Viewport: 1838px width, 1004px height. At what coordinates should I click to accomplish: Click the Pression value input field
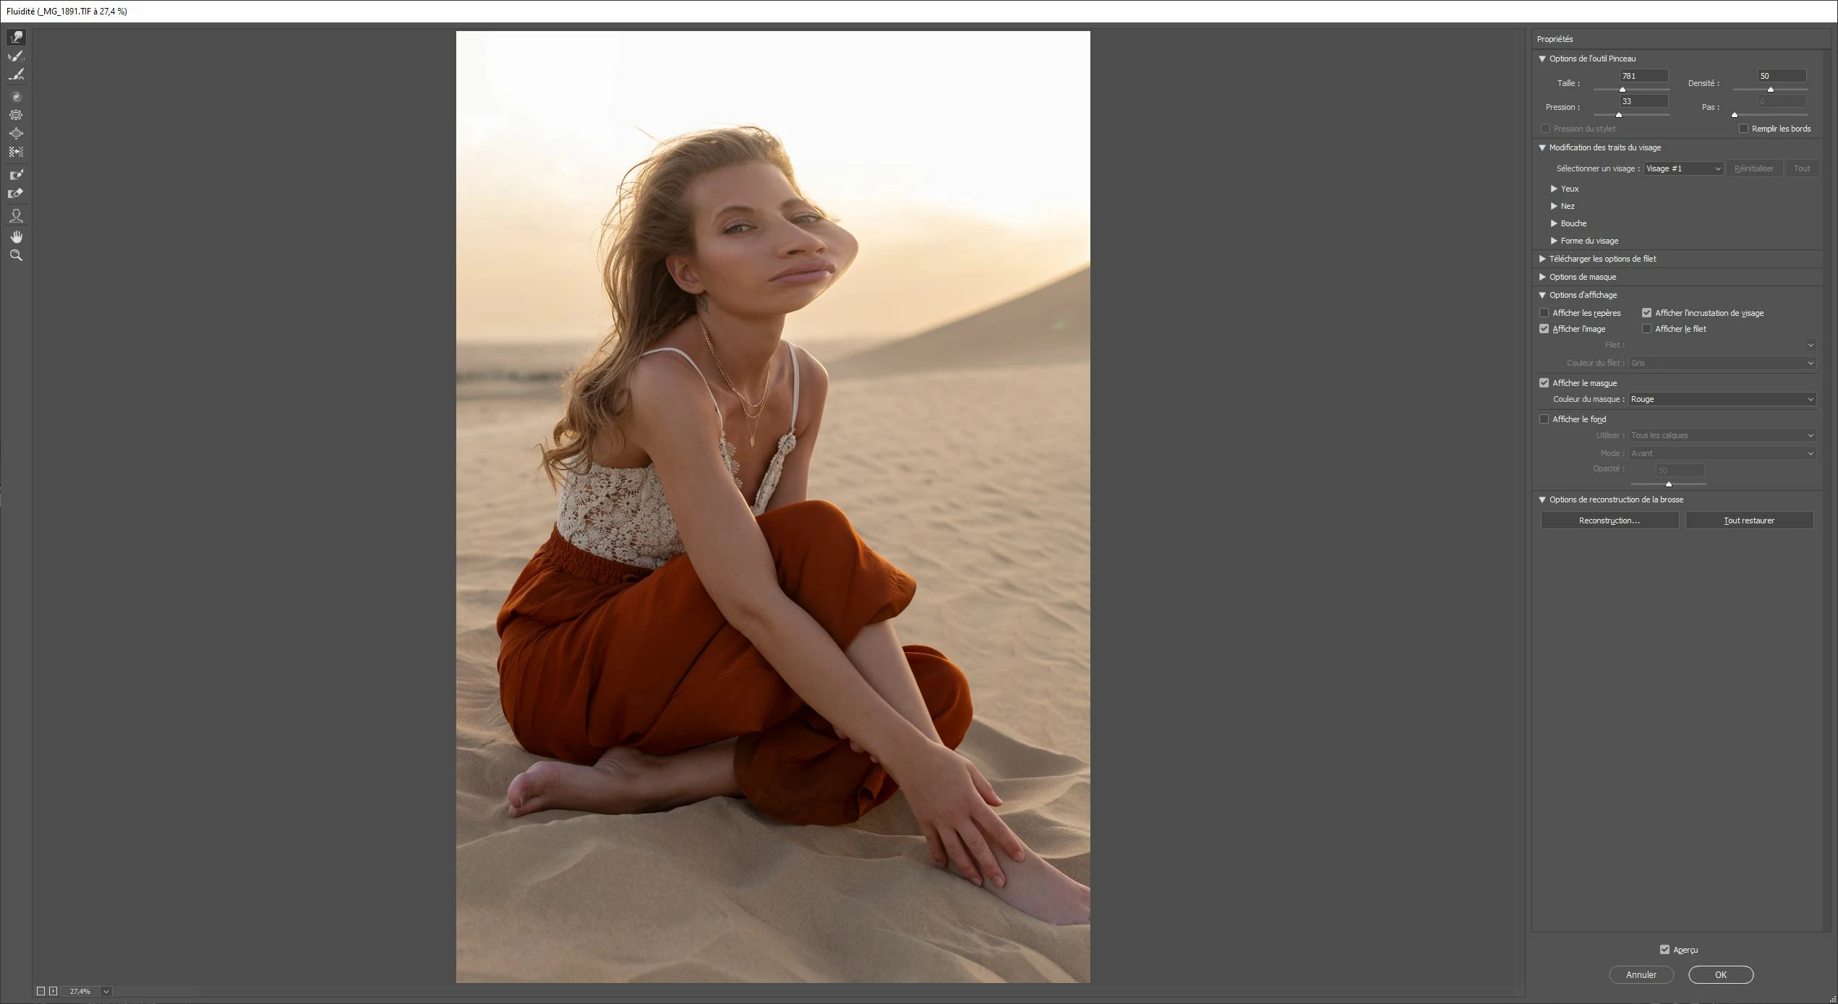pyautogui.click(x=1643, y=101)
